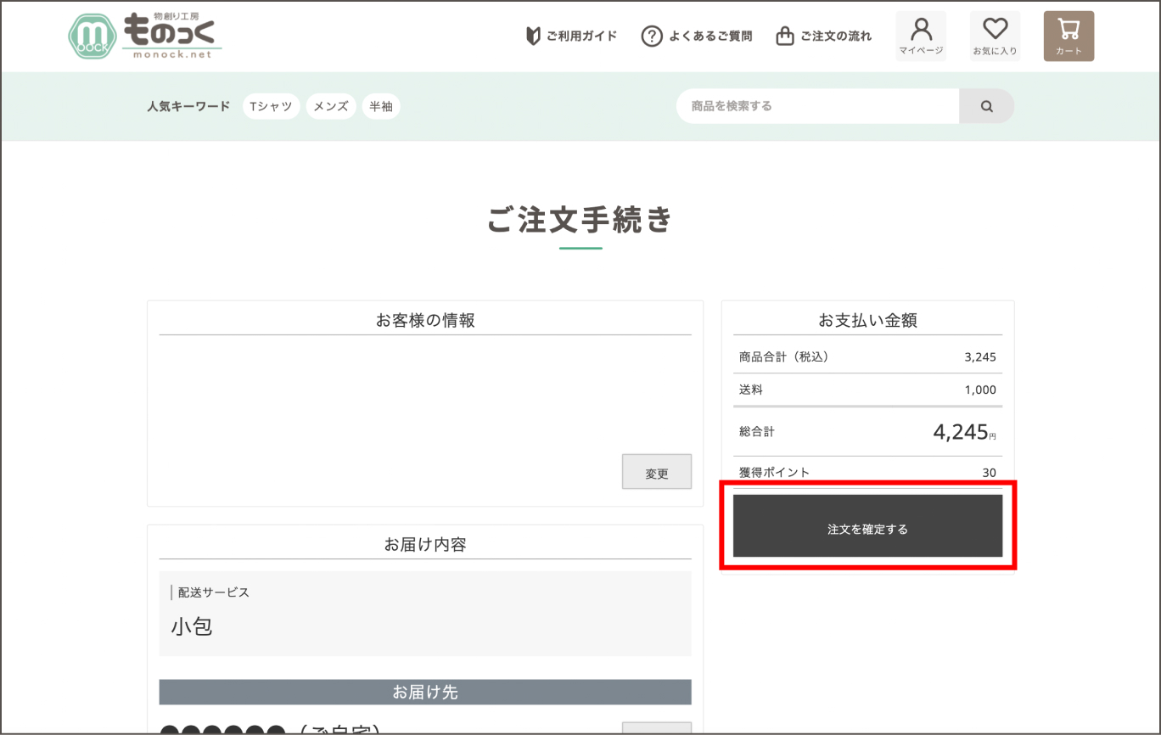
Task: Open the ご利用ガイド beginner-mark icon
Action: (x=534, y=36)
